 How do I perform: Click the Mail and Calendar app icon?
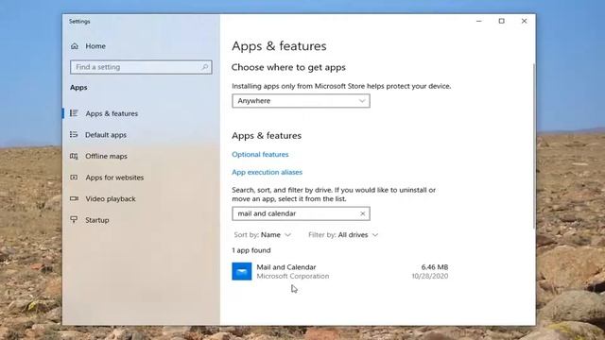pyautogui.click(x=242, y=271)
